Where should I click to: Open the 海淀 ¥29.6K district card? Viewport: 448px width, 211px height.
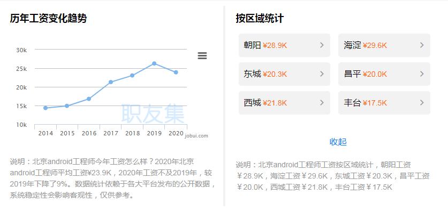coord(384,45)
